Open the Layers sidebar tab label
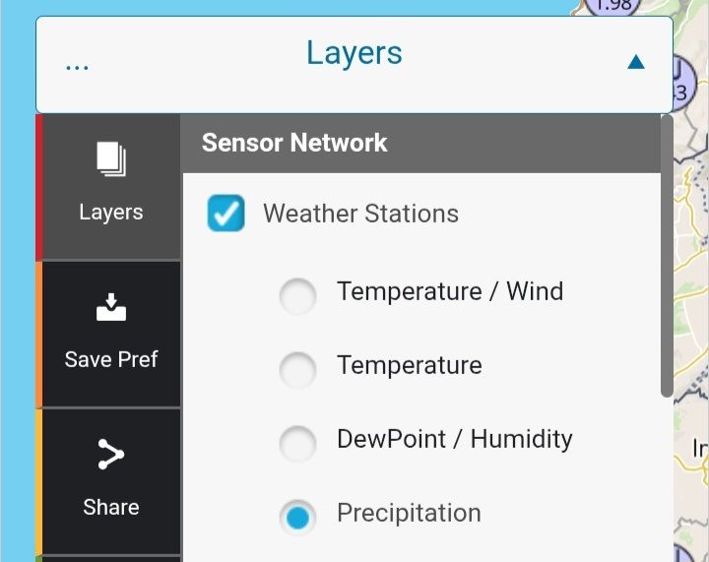 (111, 213)
